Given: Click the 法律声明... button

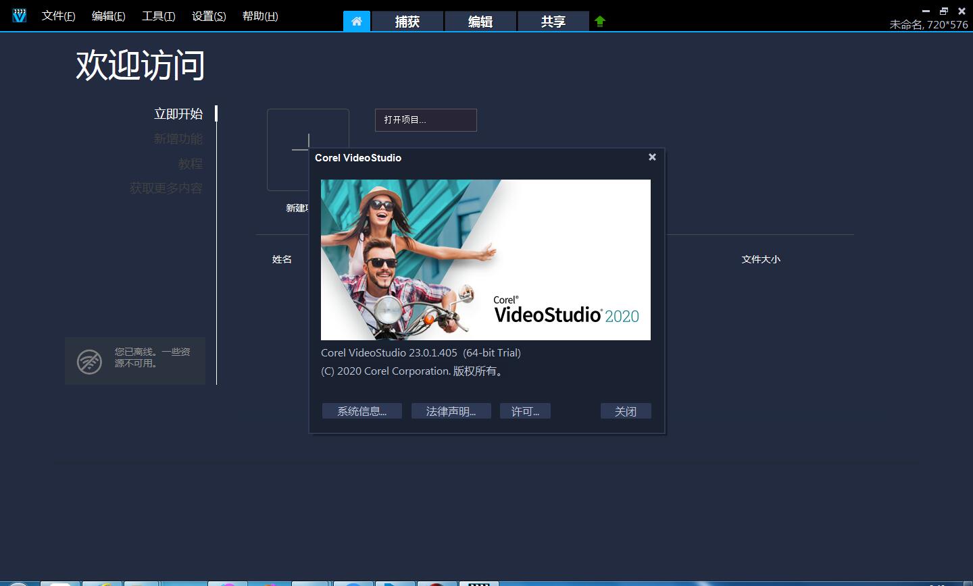Looking at the screenshot, I should [x=451, y=411].
